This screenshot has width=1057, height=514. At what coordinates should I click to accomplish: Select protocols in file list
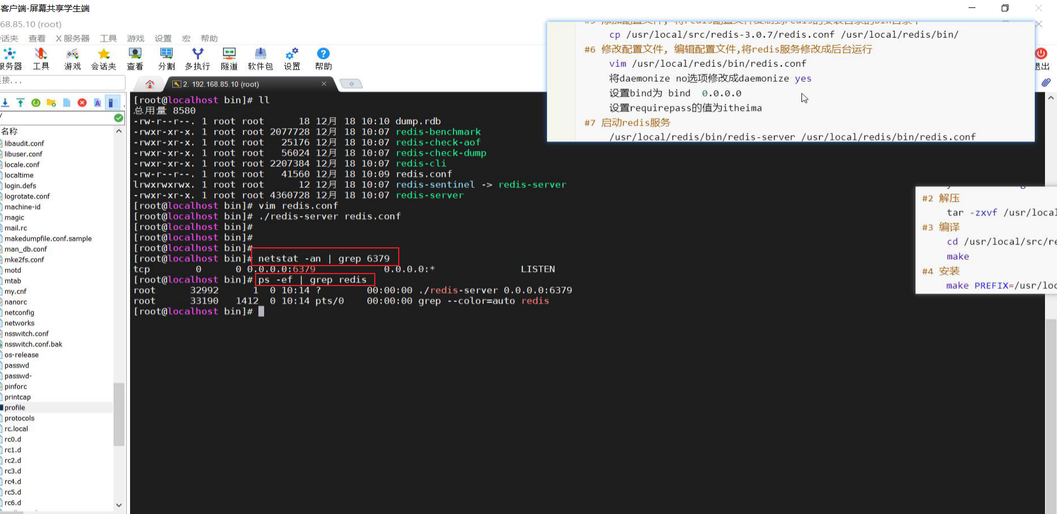(x=20, y=418)
